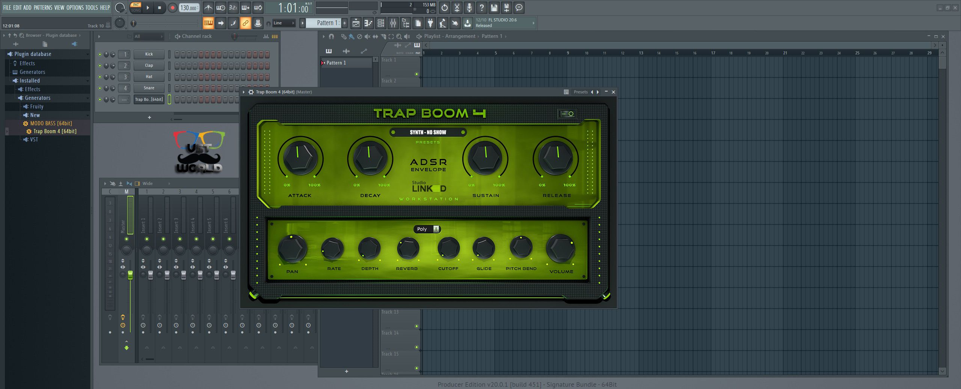The image size is (961, 389).
Task: Click the Kick channel button
Action: 149,54
